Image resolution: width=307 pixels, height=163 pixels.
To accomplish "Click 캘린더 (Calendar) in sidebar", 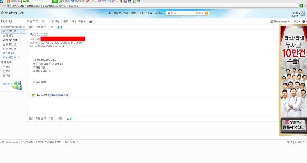I will 6,76.
